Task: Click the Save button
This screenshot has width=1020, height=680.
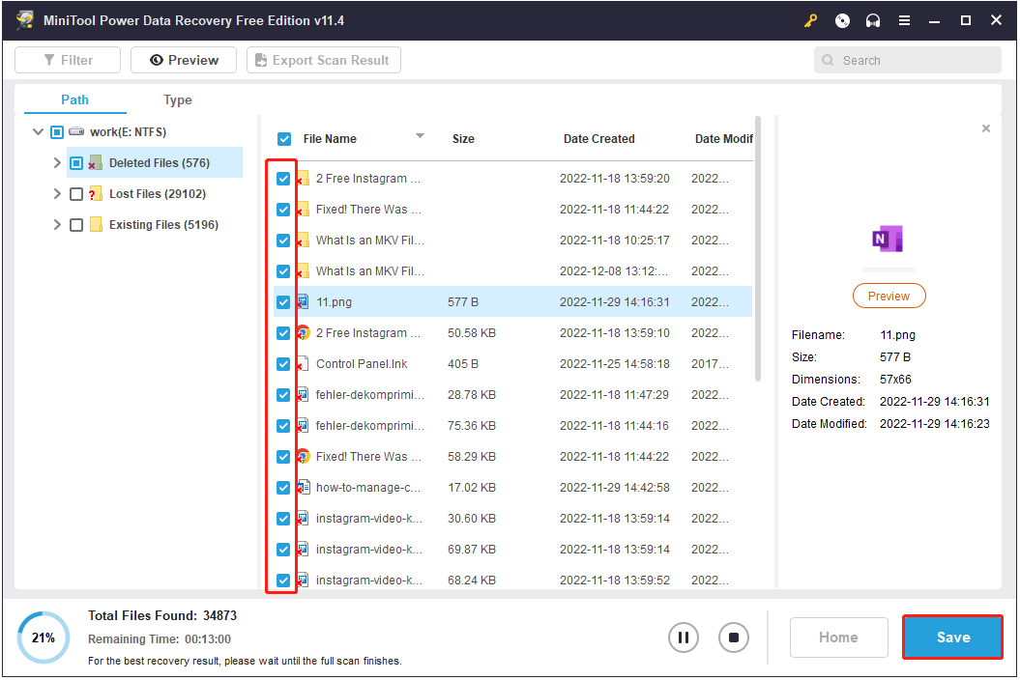Action: click(952, 637)
